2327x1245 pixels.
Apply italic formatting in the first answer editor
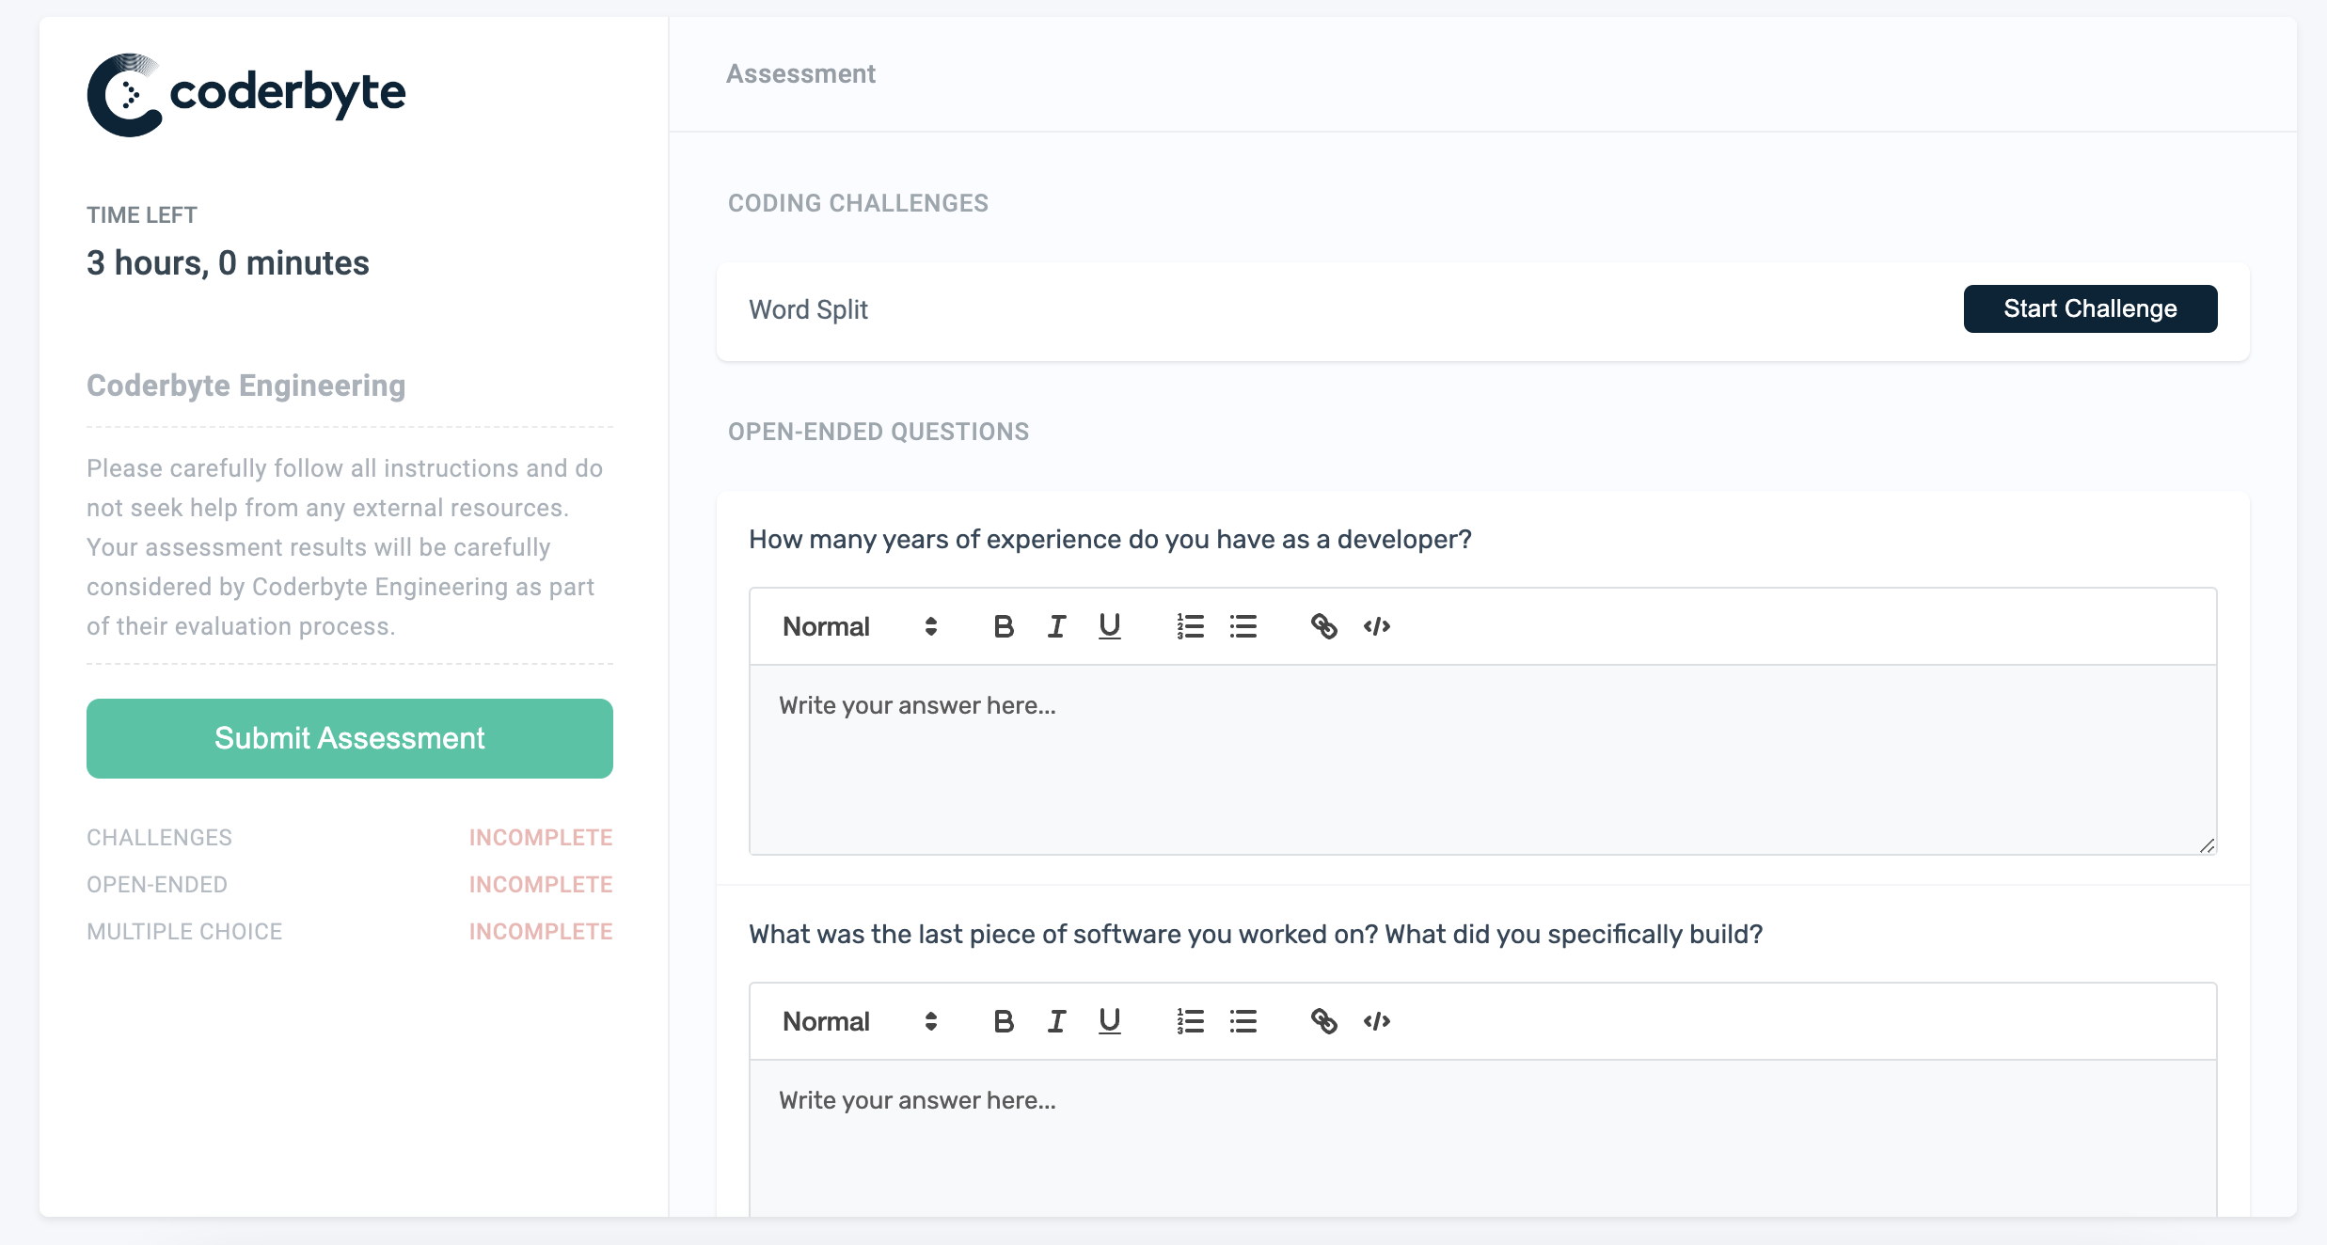coord(1056,625)
